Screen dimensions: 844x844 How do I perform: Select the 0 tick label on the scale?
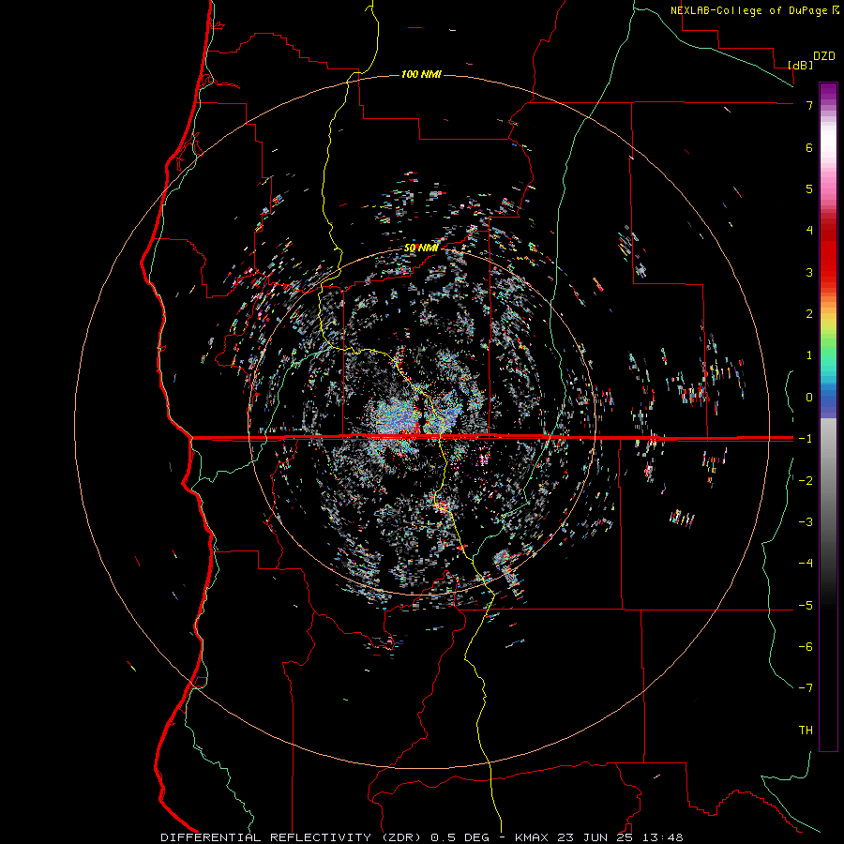coord(809,398)
